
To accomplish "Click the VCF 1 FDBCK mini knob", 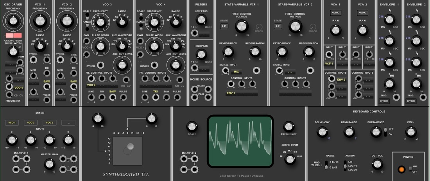I will coord(259,27).
